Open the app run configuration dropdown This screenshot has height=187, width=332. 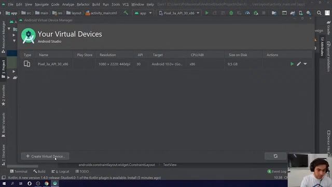[x=143, y=13]
